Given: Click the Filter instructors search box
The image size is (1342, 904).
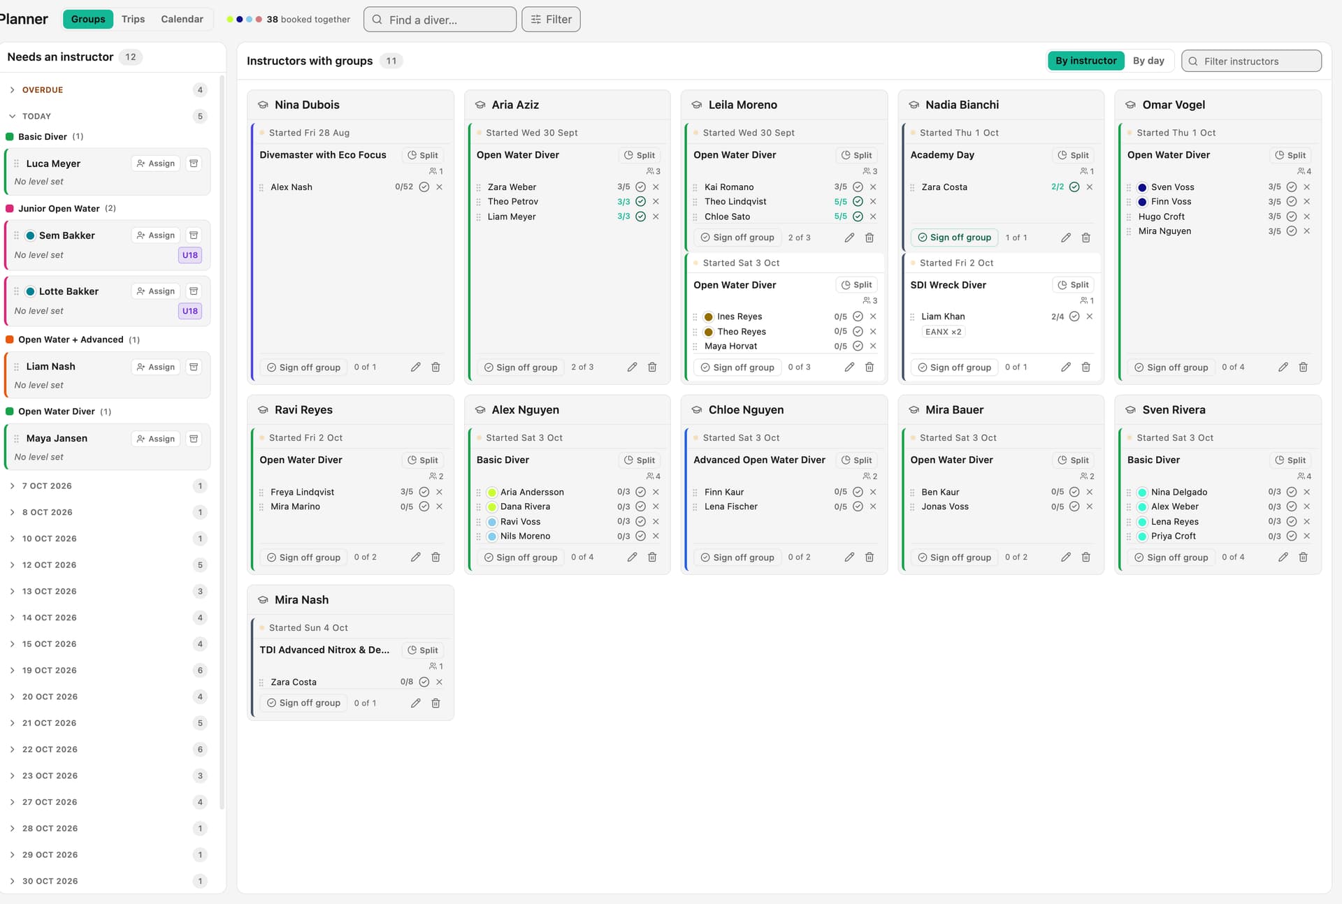Looking at the screenshot, I should tap(1251, 61).
